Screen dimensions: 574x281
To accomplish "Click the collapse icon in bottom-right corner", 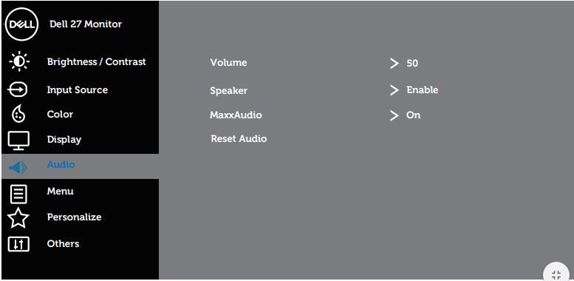I will pyautogui.click(x=556, y=274).
